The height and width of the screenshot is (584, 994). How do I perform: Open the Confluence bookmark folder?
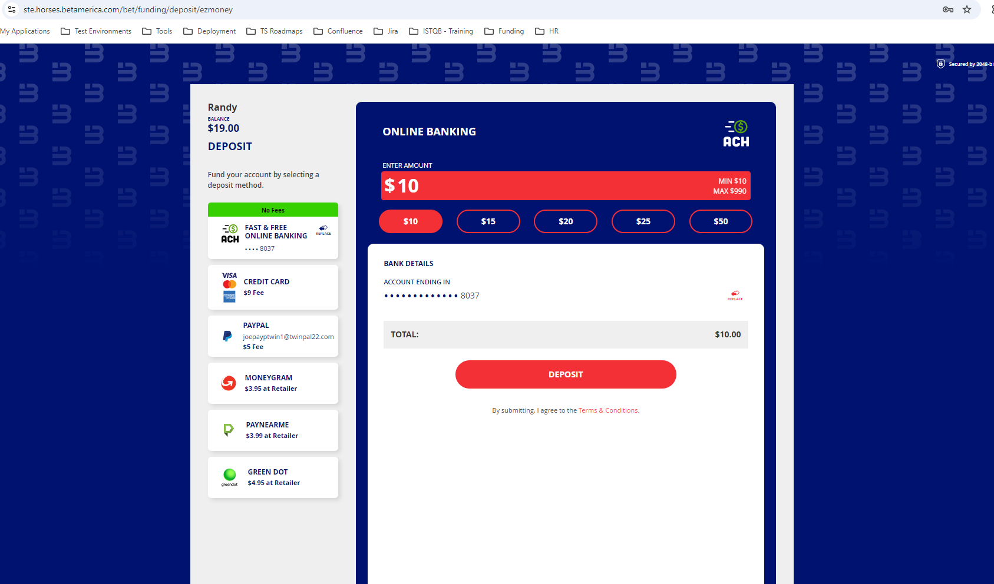(x=338, y=31)
